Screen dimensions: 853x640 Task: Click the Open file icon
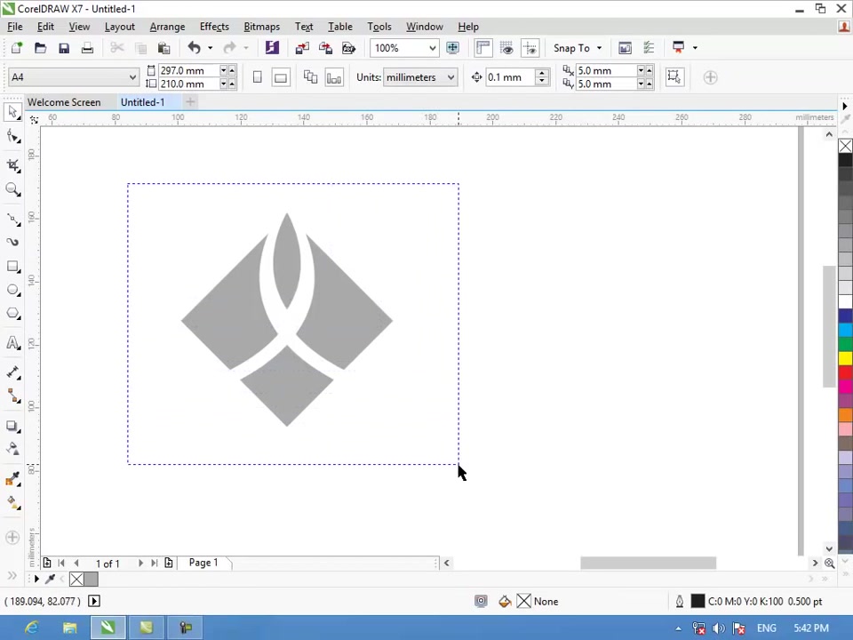40,48
